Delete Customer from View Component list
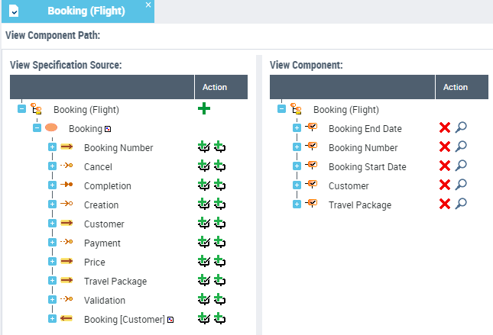This screenshot has width=493, height=335. pyautogui.click(x=445, y=185)
